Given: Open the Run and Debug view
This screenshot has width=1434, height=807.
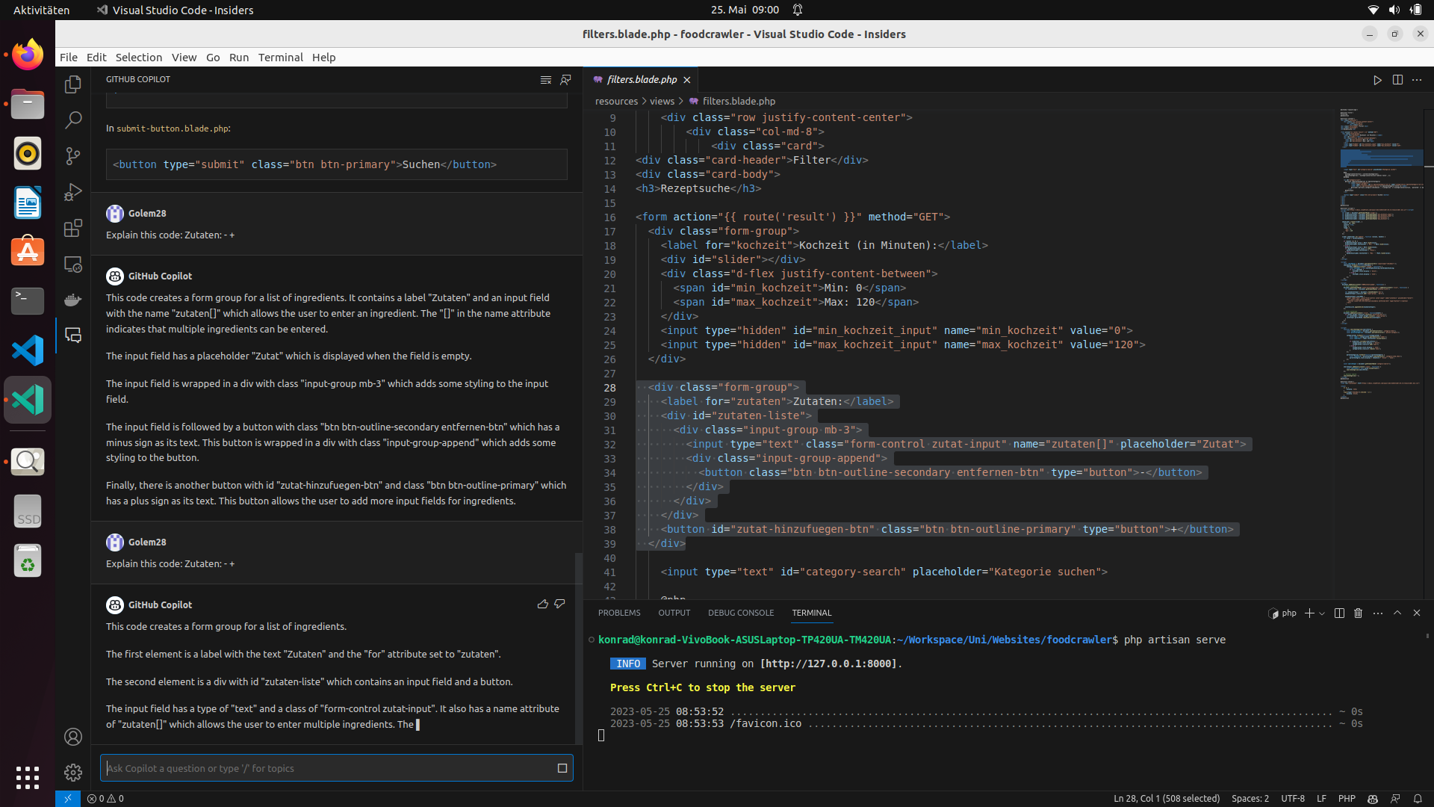Looking at the screenshot, I should [72, 192].
